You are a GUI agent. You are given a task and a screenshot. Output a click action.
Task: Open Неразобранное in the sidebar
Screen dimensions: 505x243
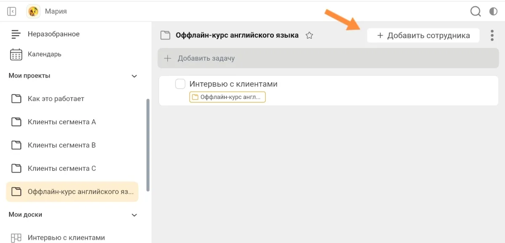point(53,34)
